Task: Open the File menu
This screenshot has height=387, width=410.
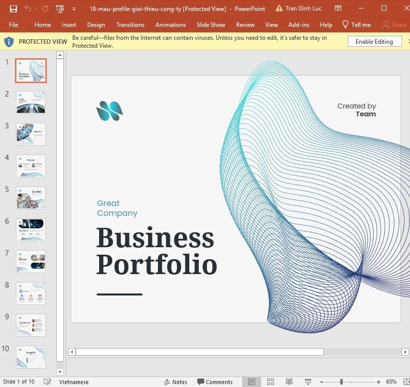Action: tap(13, 24)
